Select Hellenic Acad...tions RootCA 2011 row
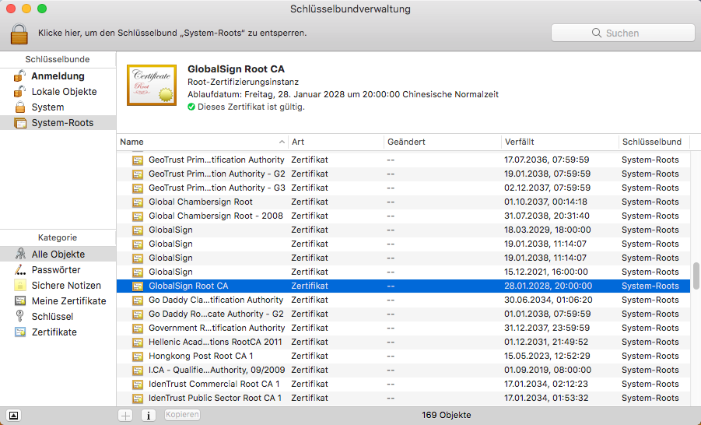Image resolution: width=701 pixels, height=425 pixels. tap(403, 342)
